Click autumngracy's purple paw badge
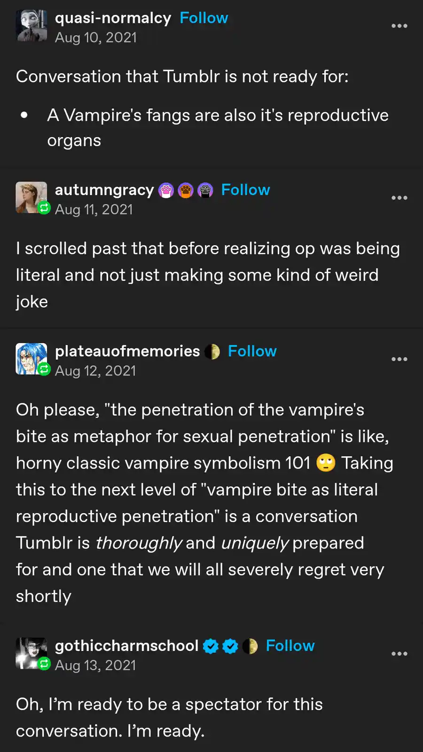Screen dimensions: 423x752 pyautogui.click(x=205, y=190)
